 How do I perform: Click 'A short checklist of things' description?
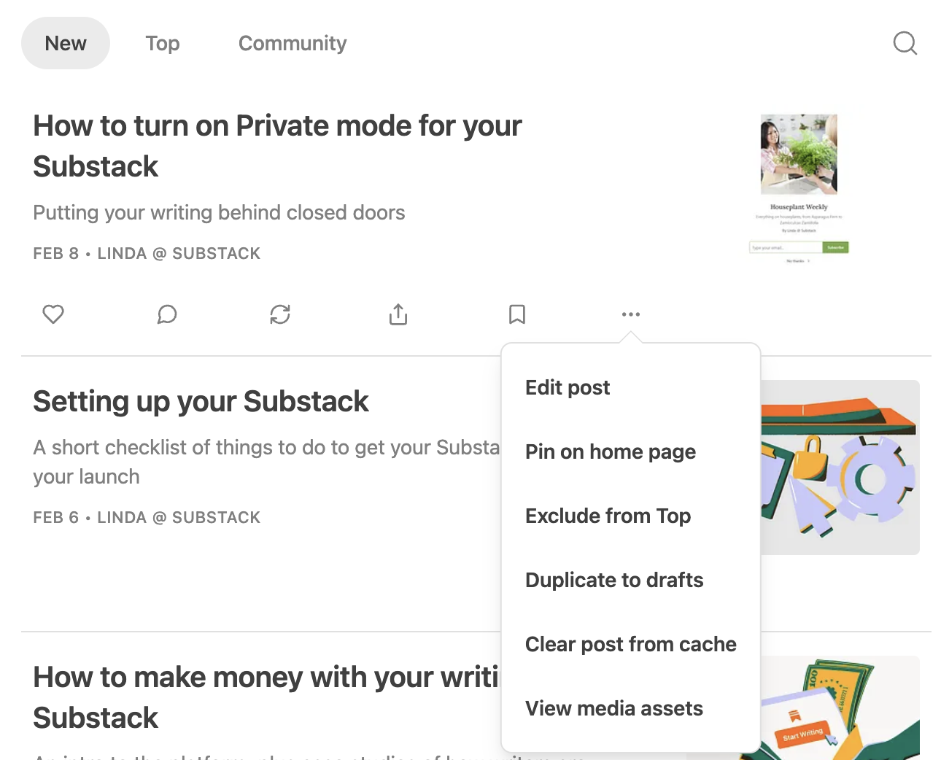(x=266, y=462)
